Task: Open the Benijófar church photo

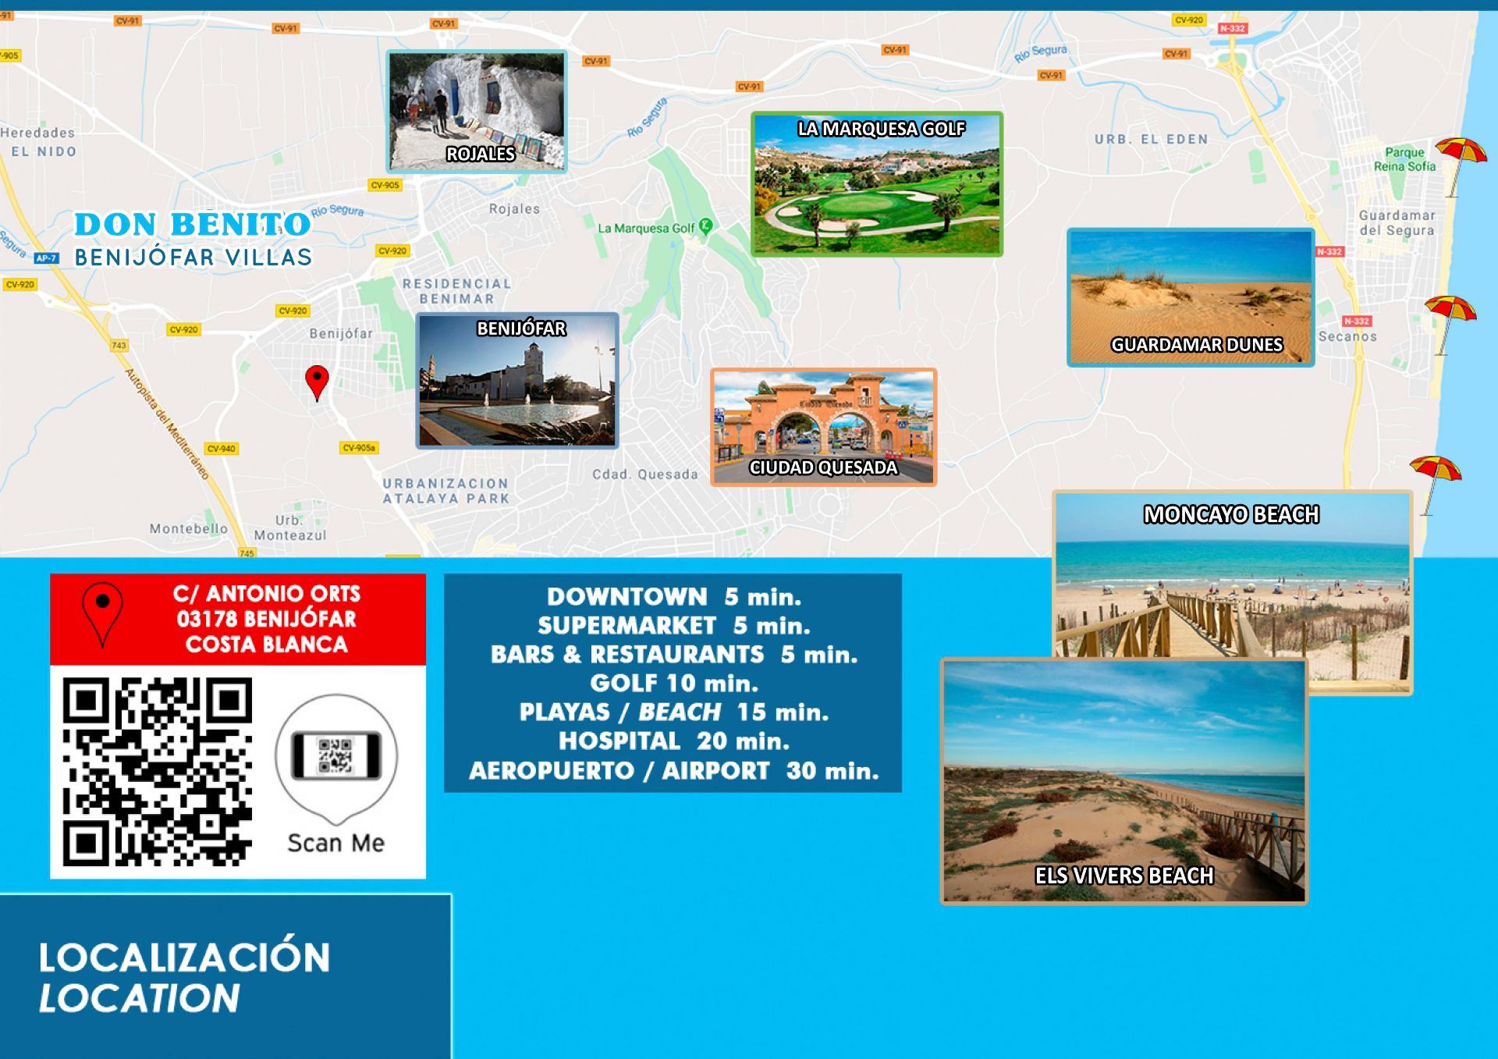Action: [x=517, y=381]
